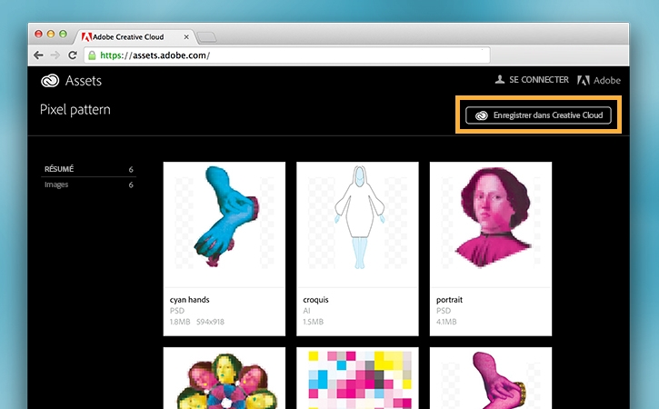Click the 'cyan hands' file name
Image resolution: width=659 pixels, height=409 pixels.
190,300
